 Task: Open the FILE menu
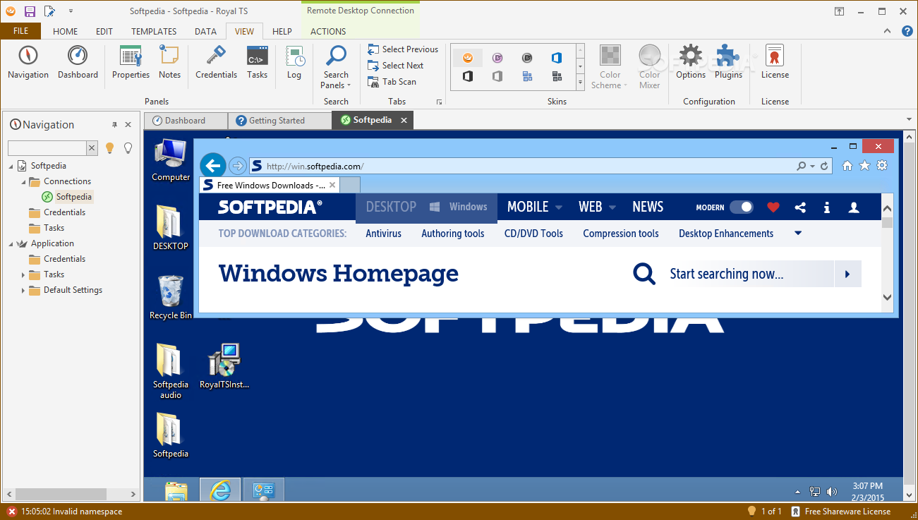(20, 31)
